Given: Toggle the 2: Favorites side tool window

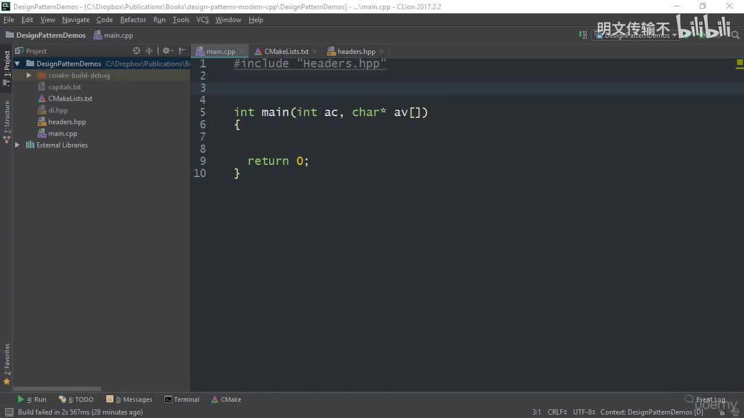Looking at the screenshot, I should (7, 364).
